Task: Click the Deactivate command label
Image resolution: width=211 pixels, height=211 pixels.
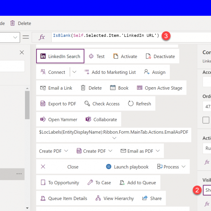Action: (x=164, y=56)
